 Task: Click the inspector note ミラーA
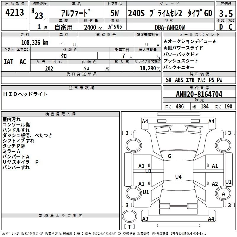[11, 151]
